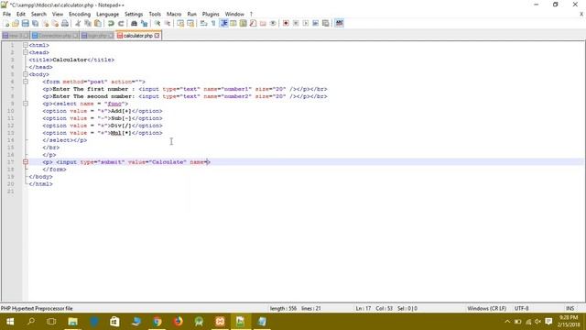
Task: Paste from clipboard toolbar icon
Action: tap(98, 23)
